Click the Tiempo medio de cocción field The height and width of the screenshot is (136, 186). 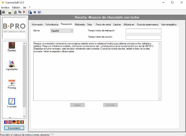pyautogui.click(x=143, y=37)
